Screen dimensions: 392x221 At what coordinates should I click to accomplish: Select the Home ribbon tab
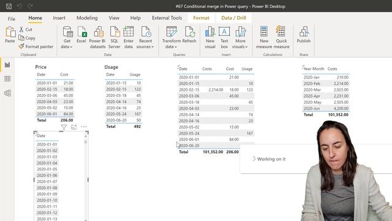[x=36, y=18]
